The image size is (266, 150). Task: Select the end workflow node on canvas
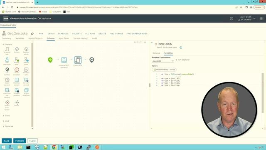point(92,60)
